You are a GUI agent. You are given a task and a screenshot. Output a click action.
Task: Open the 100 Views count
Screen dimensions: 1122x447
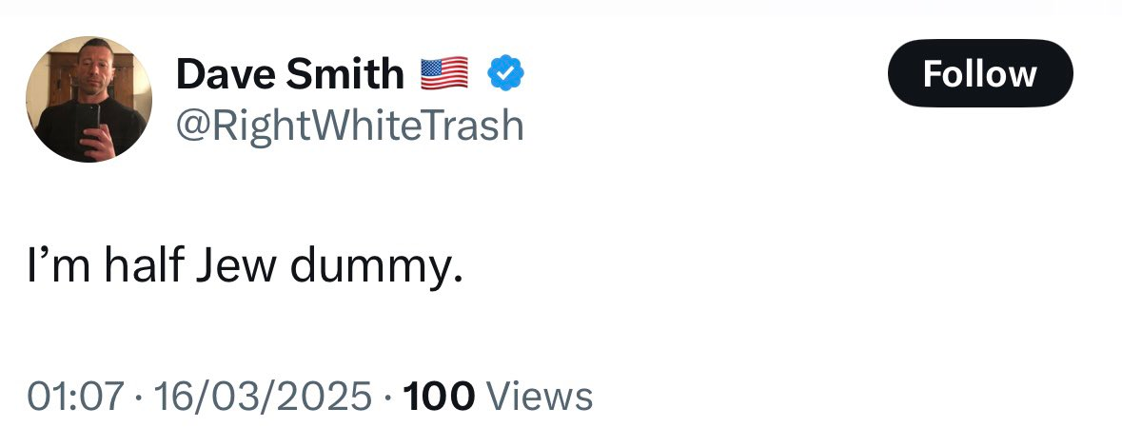[498, 396]
